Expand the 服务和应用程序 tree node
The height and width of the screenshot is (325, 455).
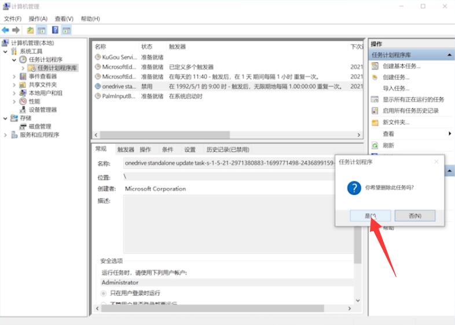pos(5,135)
